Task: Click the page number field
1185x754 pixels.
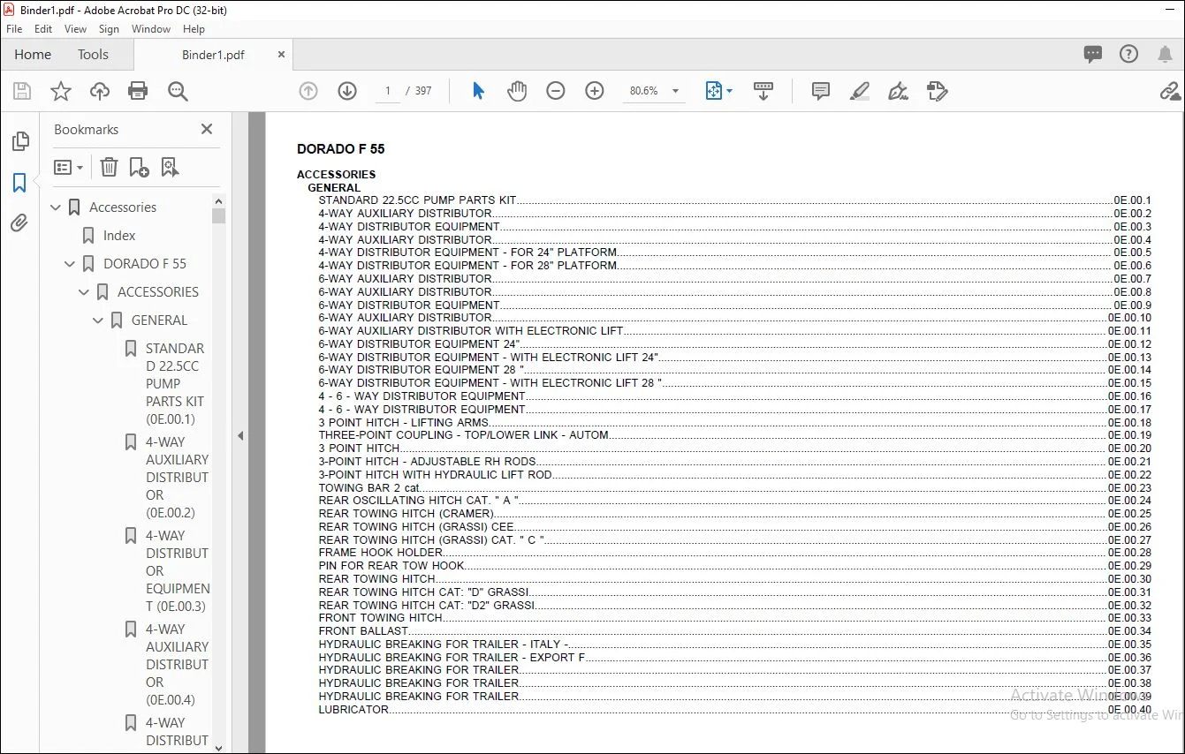Action: click(x=388, y=91)
